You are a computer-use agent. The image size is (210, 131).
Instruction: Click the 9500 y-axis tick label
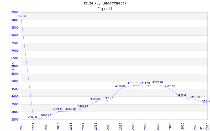pos(15,12)
